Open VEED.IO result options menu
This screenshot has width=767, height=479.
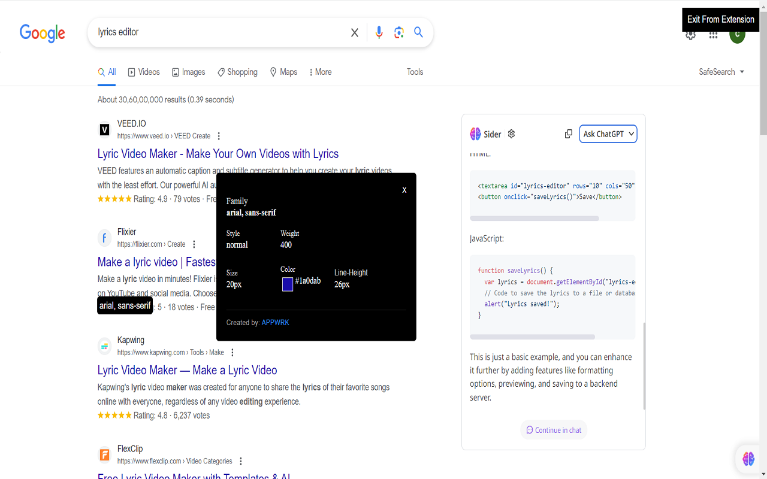[x=219, y=136]
